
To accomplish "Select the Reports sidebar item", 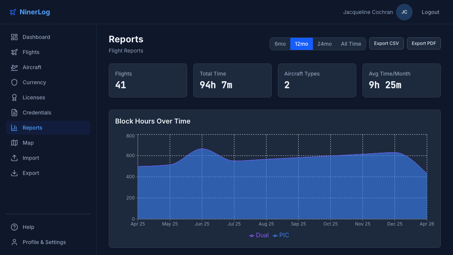I will click(x=48, y=128).
